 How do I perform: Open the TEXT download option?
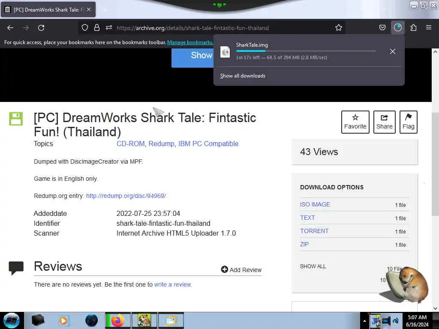(307, 218)
